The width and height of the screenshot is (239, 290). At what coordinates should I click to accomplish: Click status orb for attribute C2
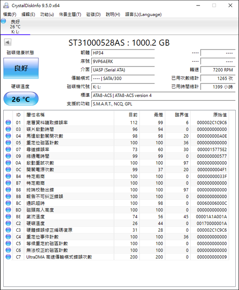[8, 223]
